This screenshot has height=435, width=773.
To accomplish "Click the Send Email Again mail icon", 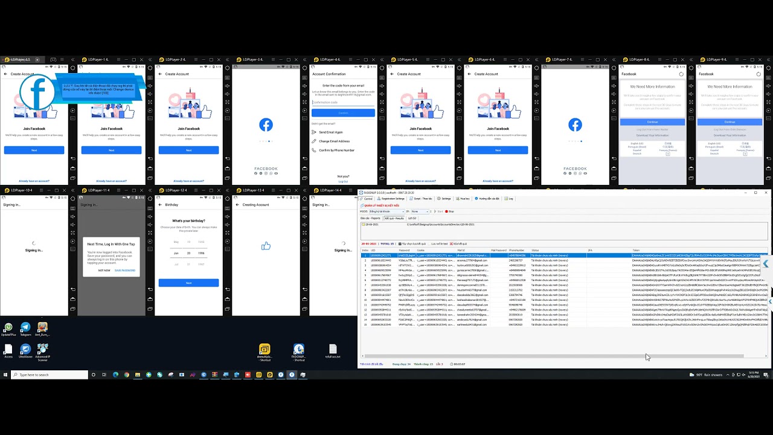I will [x=314, y=132].
